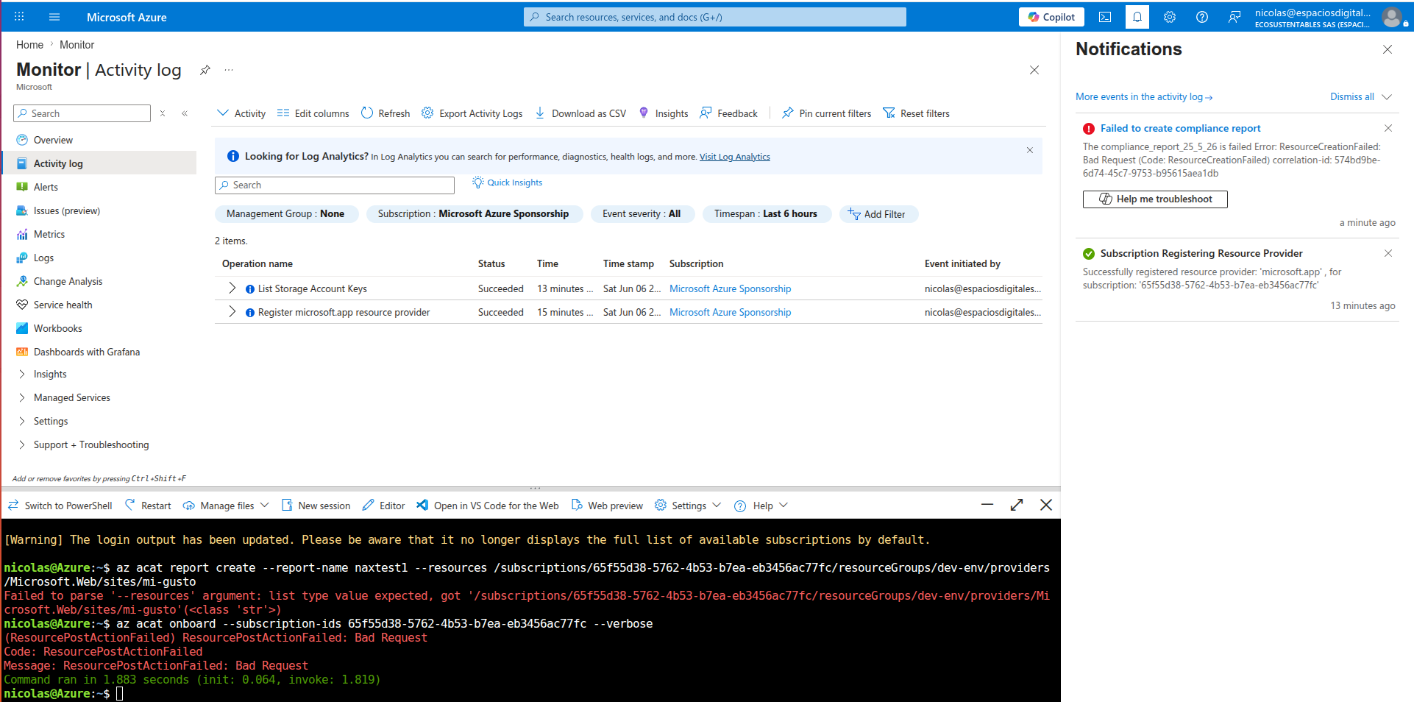Open the help question mark icon

pyautogui.click(x=1202, y=17)
